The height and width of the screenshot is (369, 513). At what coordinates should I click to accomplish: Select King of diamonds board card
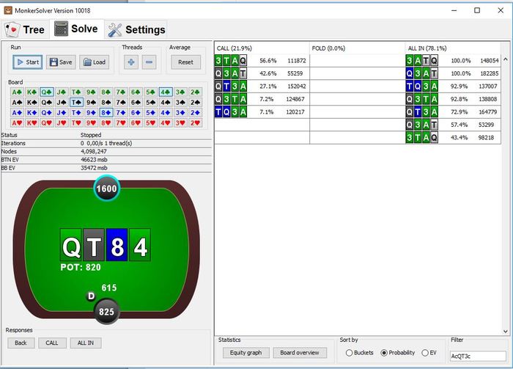point(32,113)
